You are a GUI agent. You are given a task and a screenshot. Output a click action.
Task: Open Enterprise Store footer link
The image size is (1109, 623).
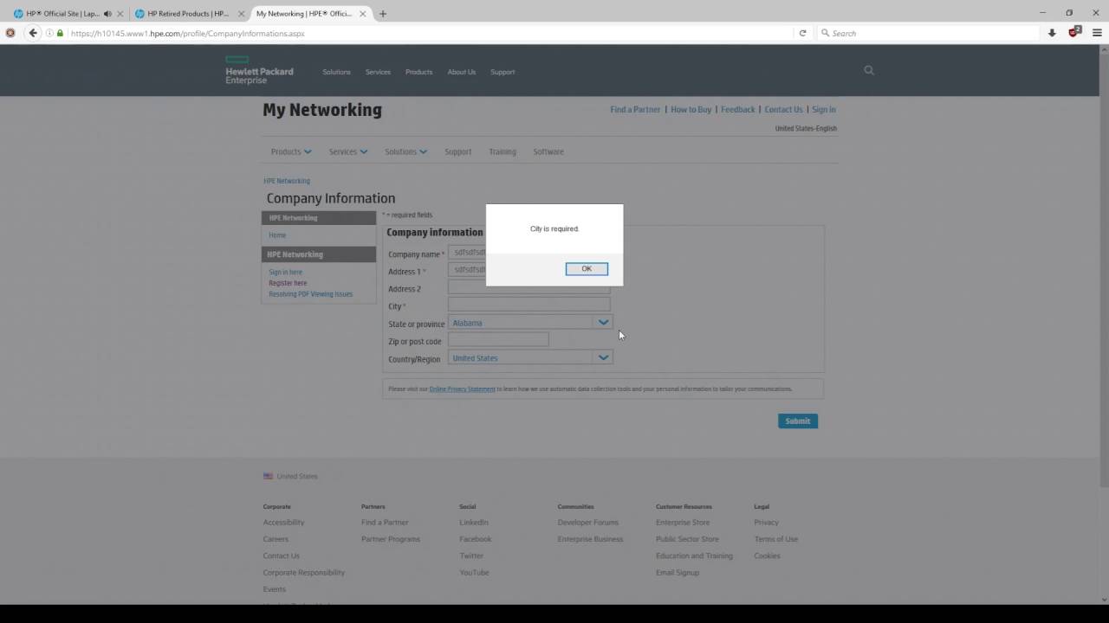[x=683, y=522]
